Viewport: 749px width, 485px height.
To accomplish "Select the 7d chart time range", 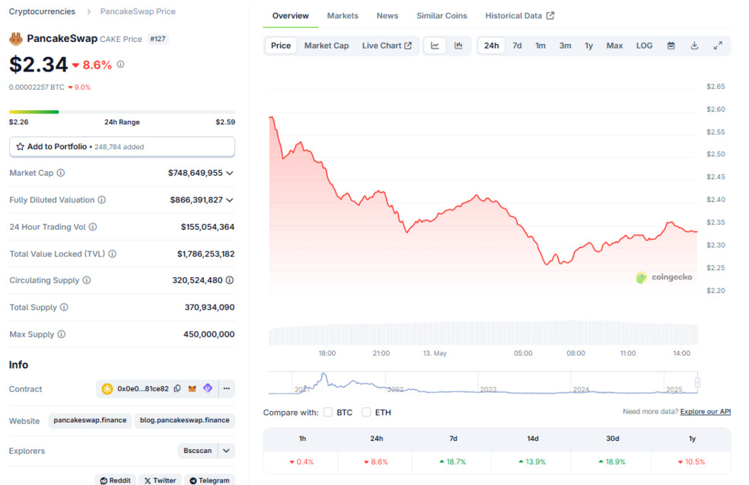I will [x=517, y=46].
